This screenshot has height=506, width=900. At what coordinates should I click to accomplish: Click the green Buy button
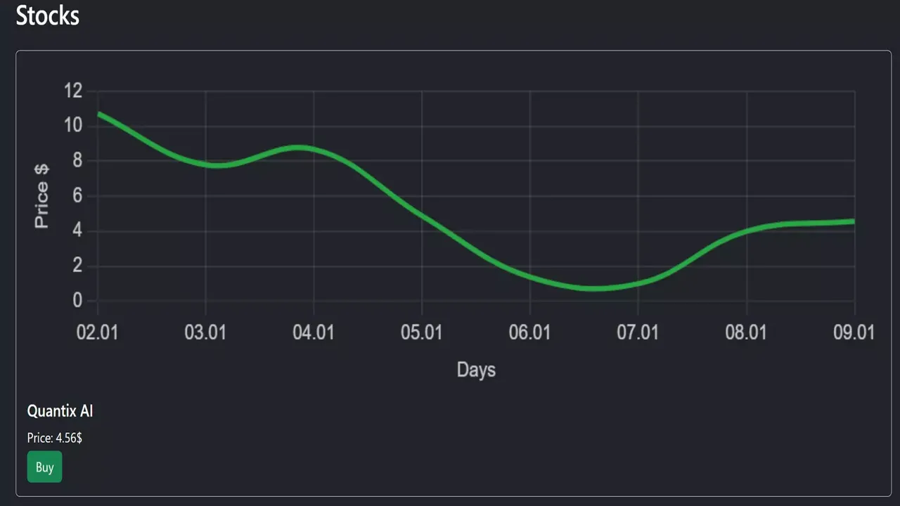[44, 467]
